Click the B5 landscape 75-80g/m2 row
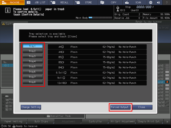 tap(97, 62)
